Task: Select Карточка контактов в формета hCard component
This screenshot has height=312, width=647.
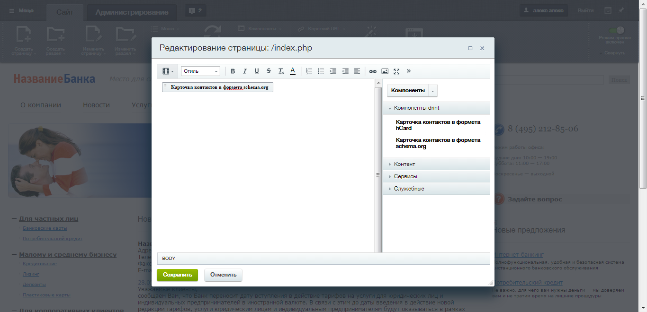Action: coord(438,125)
